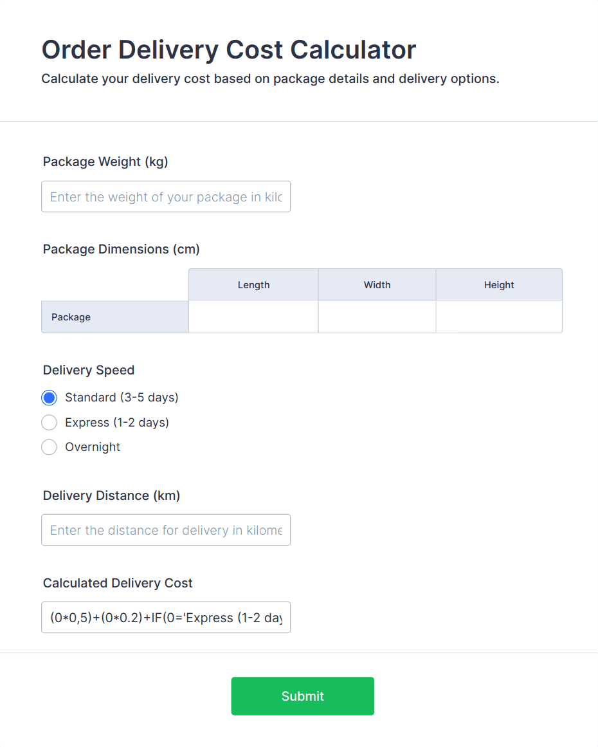Click the Length column header
598x747 pixels.
click(x=253, y=285)
